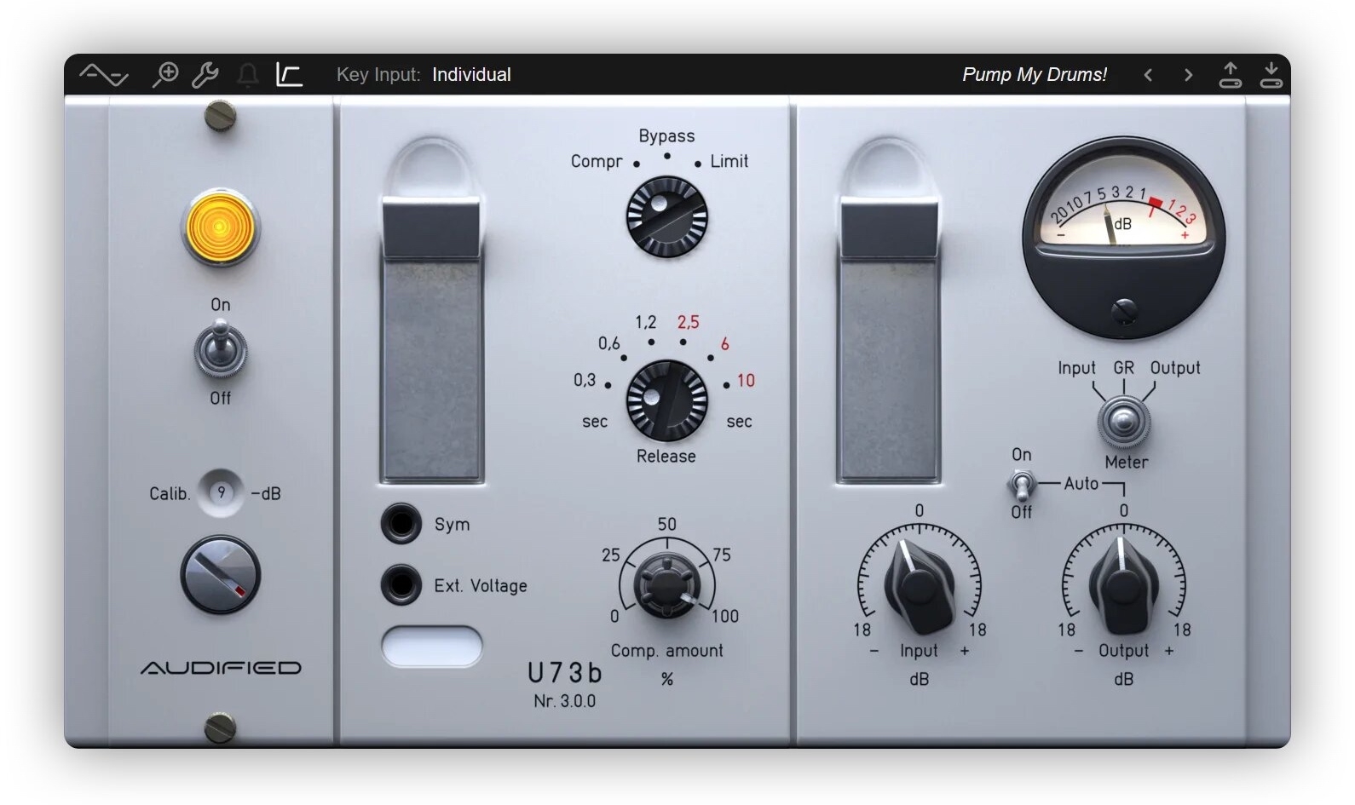Click the Input meter label
Screen dimensions: 1355x805
click(x=1076, y=368)
